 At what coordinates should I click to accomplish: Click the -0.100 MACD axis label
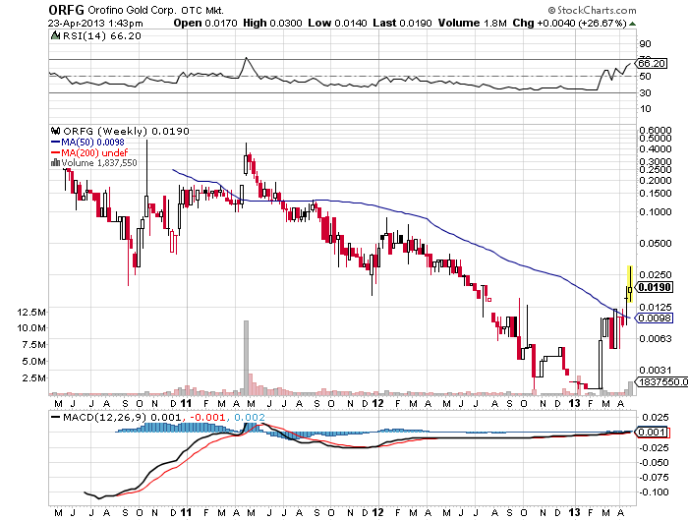654,492
